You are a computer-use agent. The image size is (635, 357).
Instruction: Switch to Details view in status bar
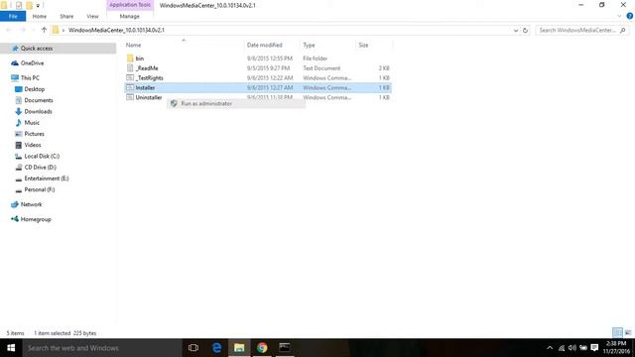[617, 333]
